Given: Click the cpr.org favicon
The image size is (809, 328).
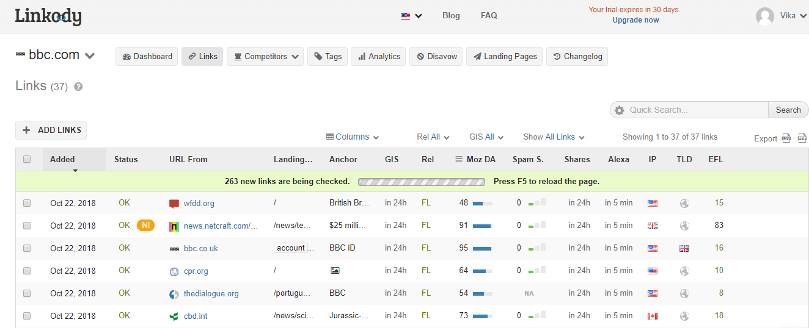Looking at the screenshot, I should point(174,271).
